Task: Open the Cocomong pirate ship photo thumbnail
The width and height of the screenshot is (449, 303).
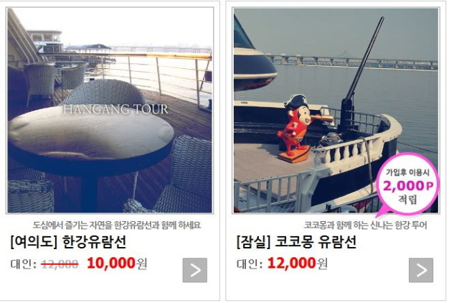Action: point(336,111)
